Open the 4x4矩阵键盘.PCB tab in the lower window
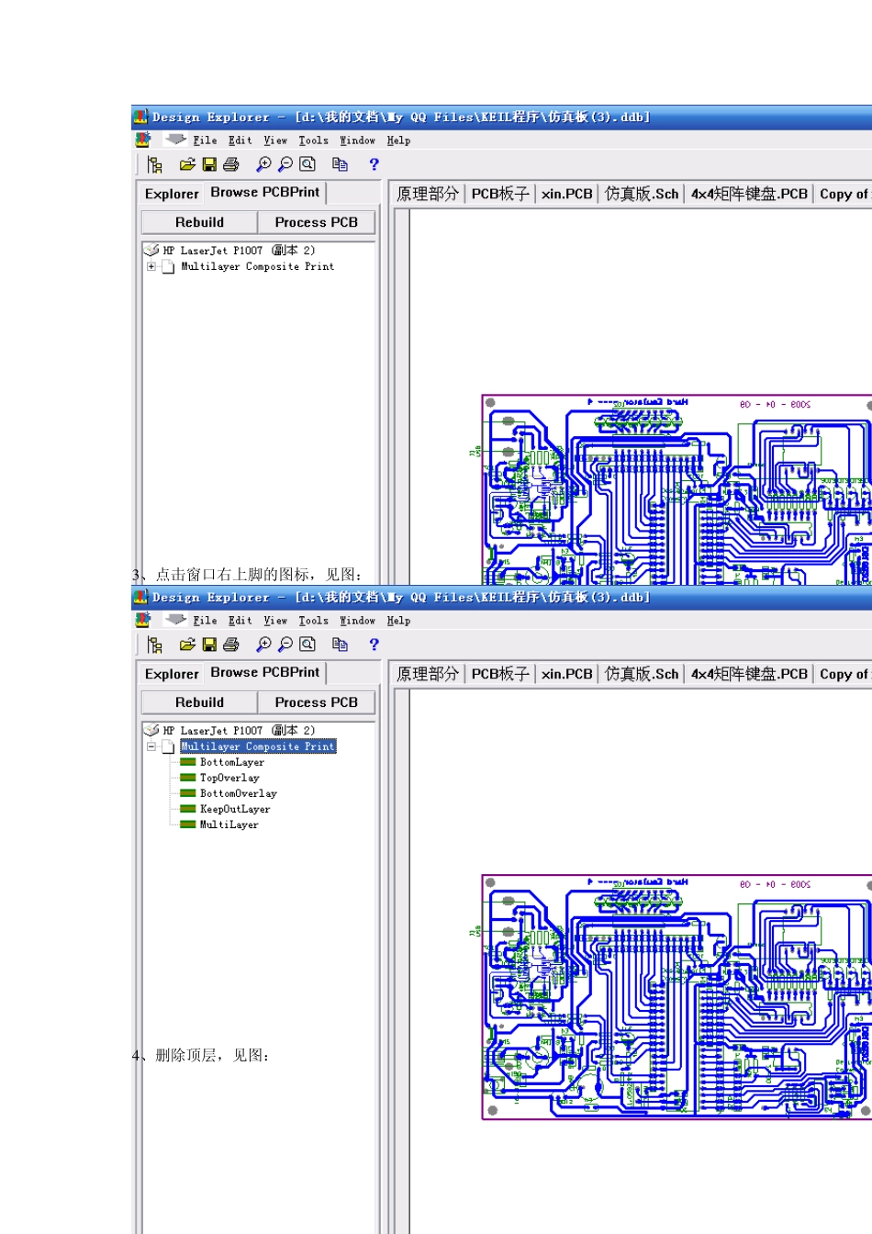The height and width of the screenshot is (1234, 872). coord(749,674)
